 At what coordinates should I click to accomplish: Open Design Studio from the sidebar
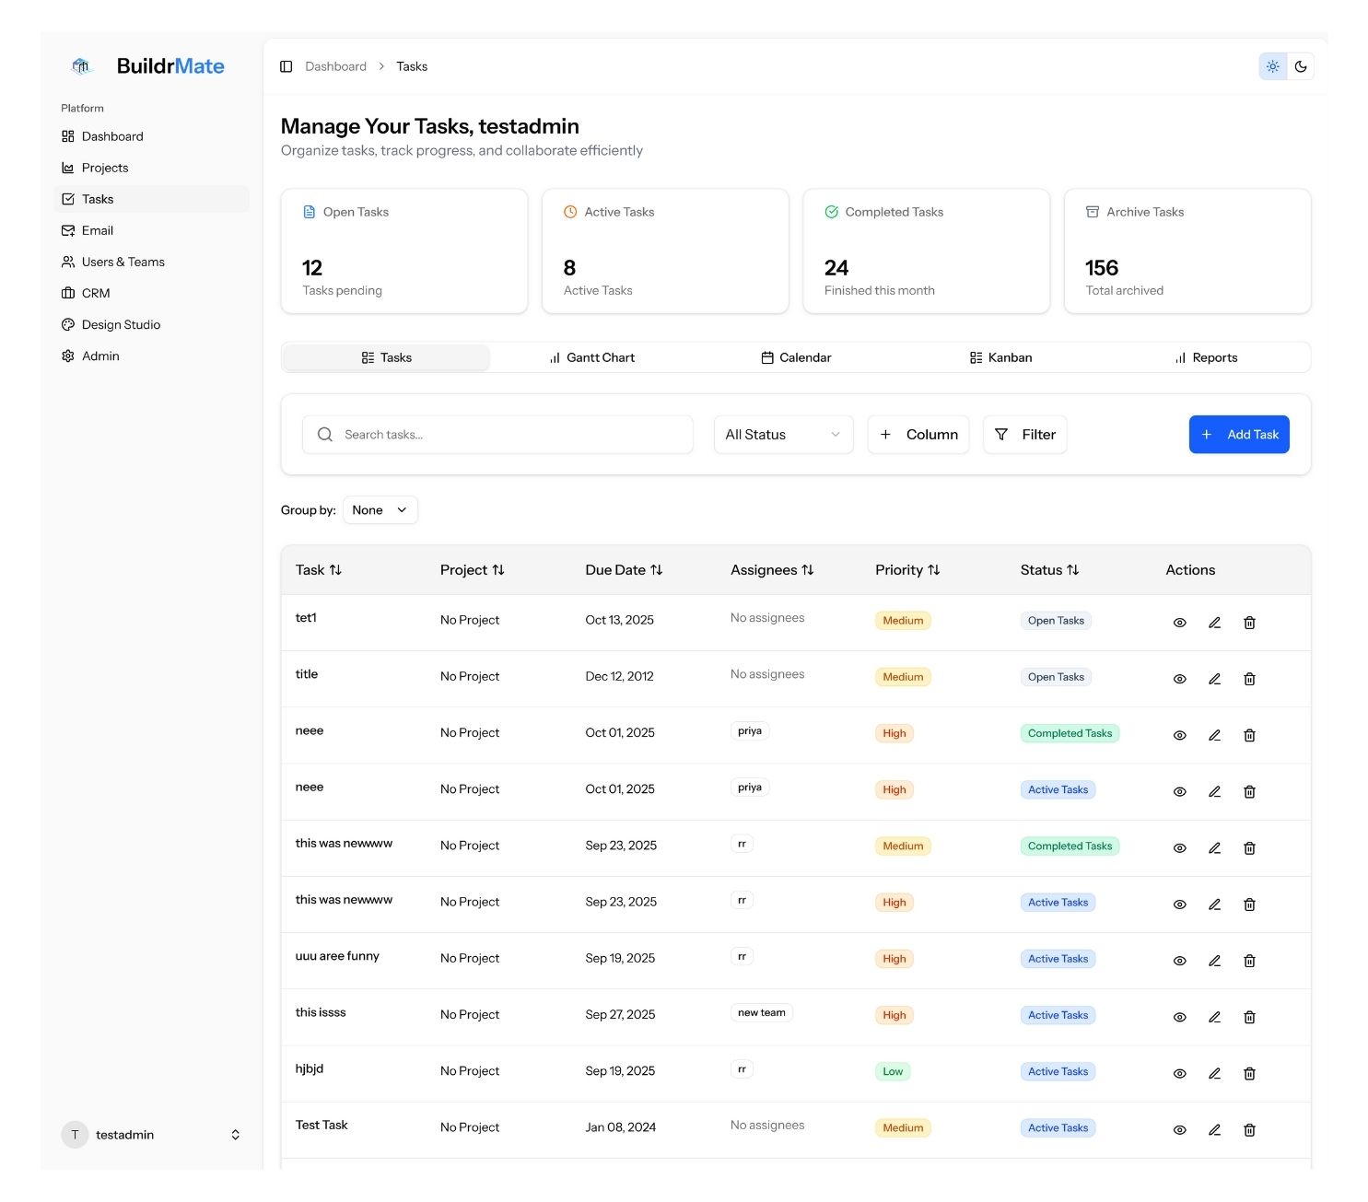click(x=121, y=324)
